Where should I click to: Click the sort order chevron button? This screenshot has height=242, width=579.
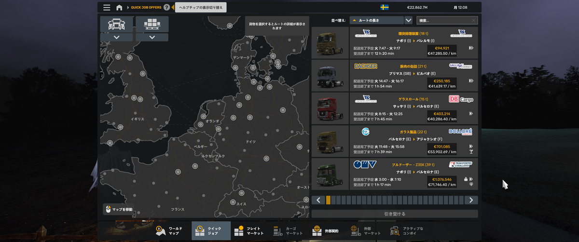[x=409, y=20]
